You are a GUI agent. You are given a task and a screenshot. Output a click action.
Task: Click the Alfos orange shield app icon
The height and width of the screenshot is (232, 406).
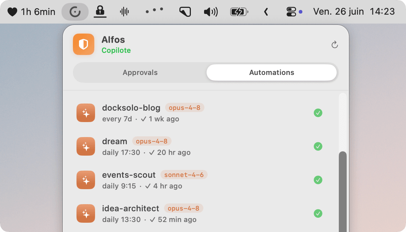point(83,44)
